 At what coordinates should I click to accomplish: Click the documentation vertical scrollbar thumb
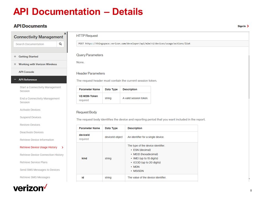tap(249, 77)
